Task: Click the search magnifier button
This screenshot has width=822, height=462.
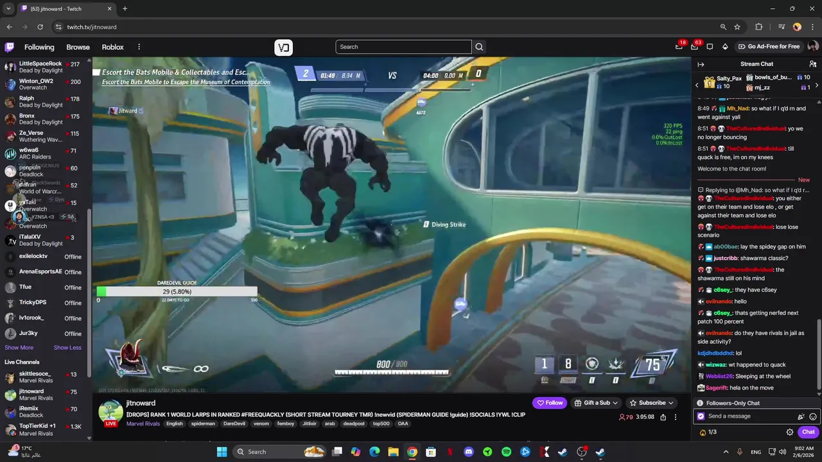Action: click(479, 47)
